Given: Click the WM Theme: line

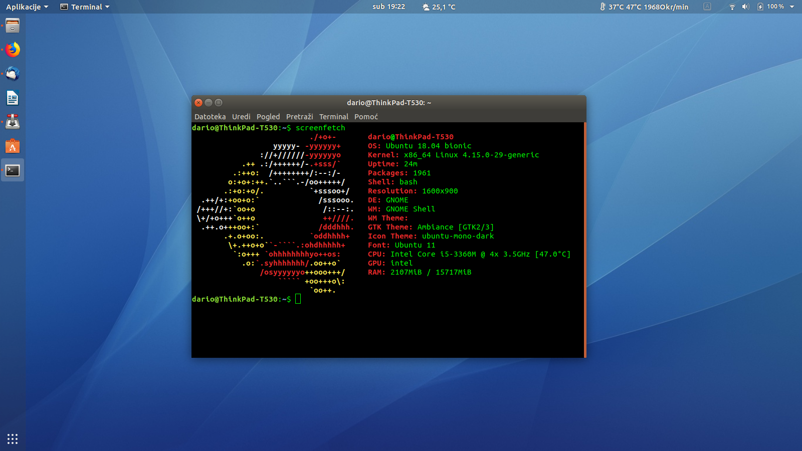Looking at the screenshot, I should 388,218.
